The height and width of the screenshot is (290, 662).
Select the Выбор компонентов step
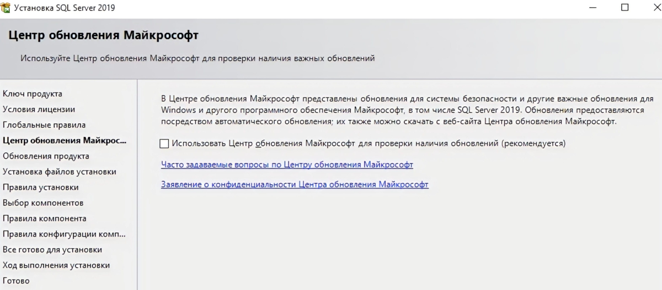pos(43,203)
